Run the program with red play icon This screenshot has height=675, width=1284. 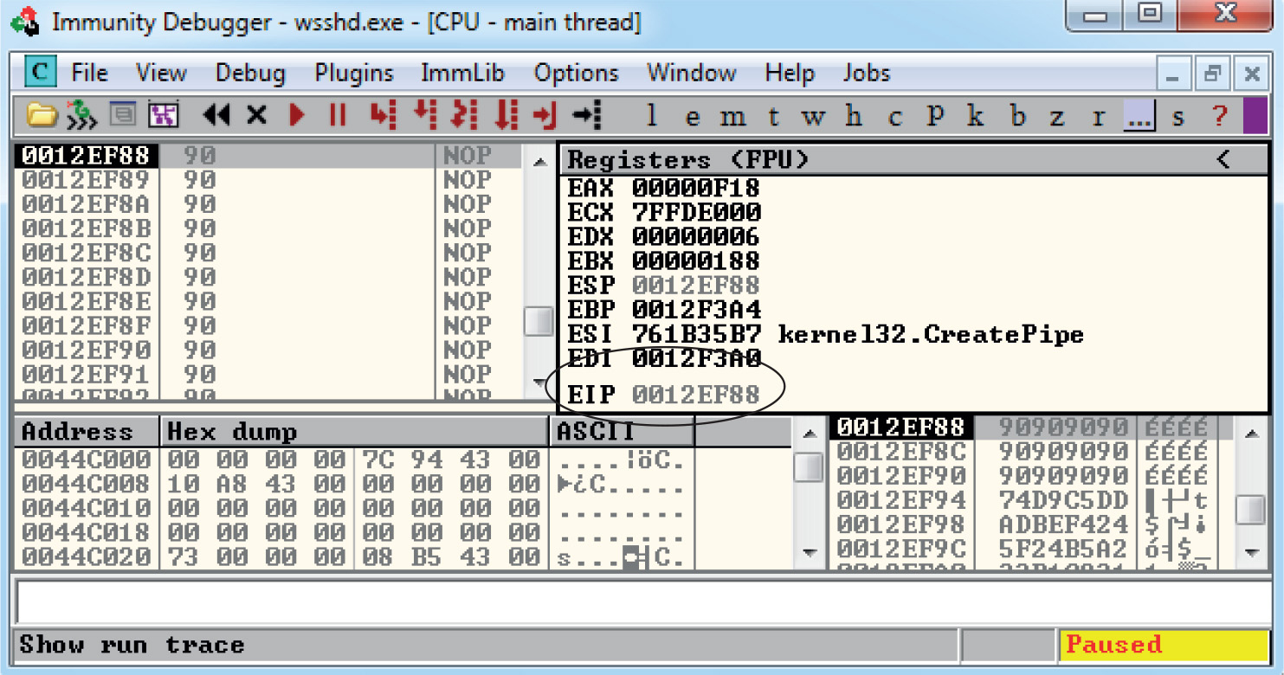[297, 115]
